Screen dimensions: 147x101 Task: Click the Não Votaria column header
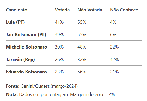pos(90,10)
